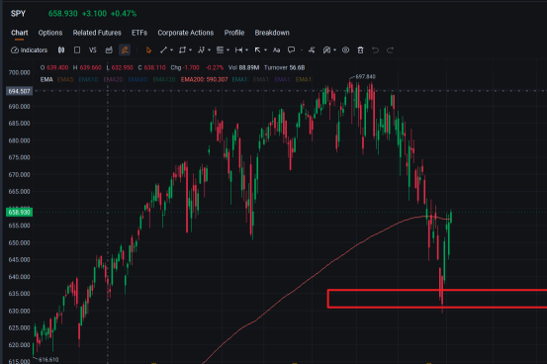Viewport: 547px width, 364px height.
Task: Click the Related Futures link
Action: click(x=97, y=33)
